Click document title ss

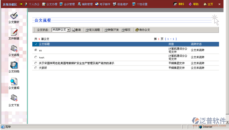point(40,50)
